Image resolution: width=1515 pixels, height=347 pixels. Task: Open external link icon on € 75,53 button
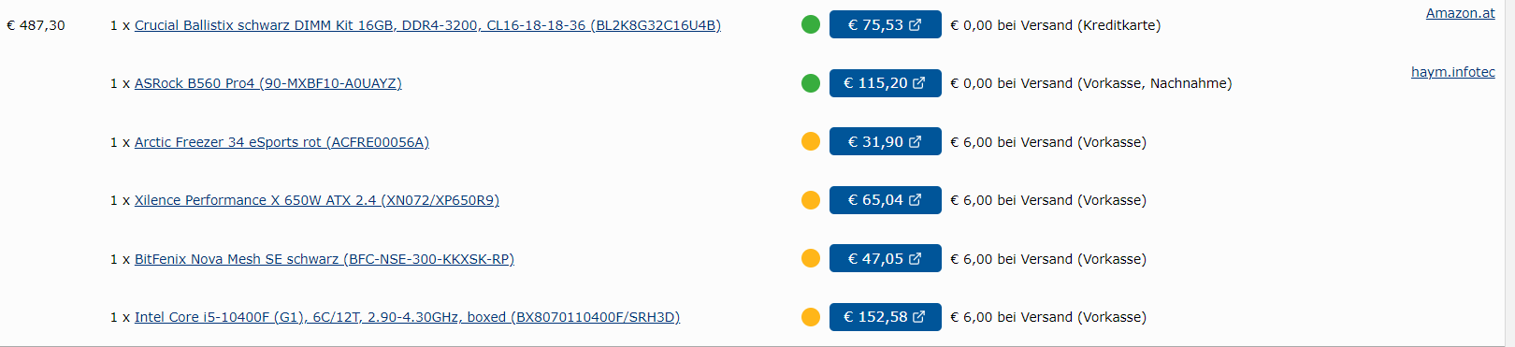pos(916,24)
